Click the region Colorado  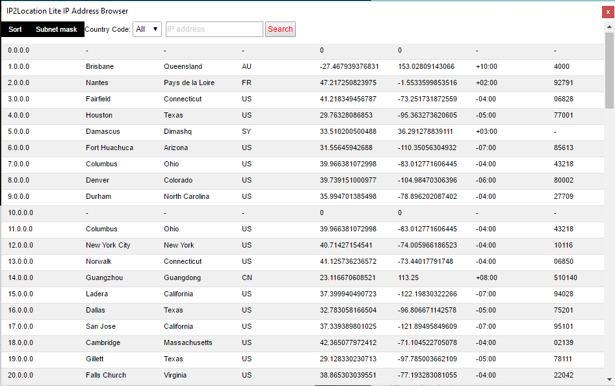pos(178,180)
